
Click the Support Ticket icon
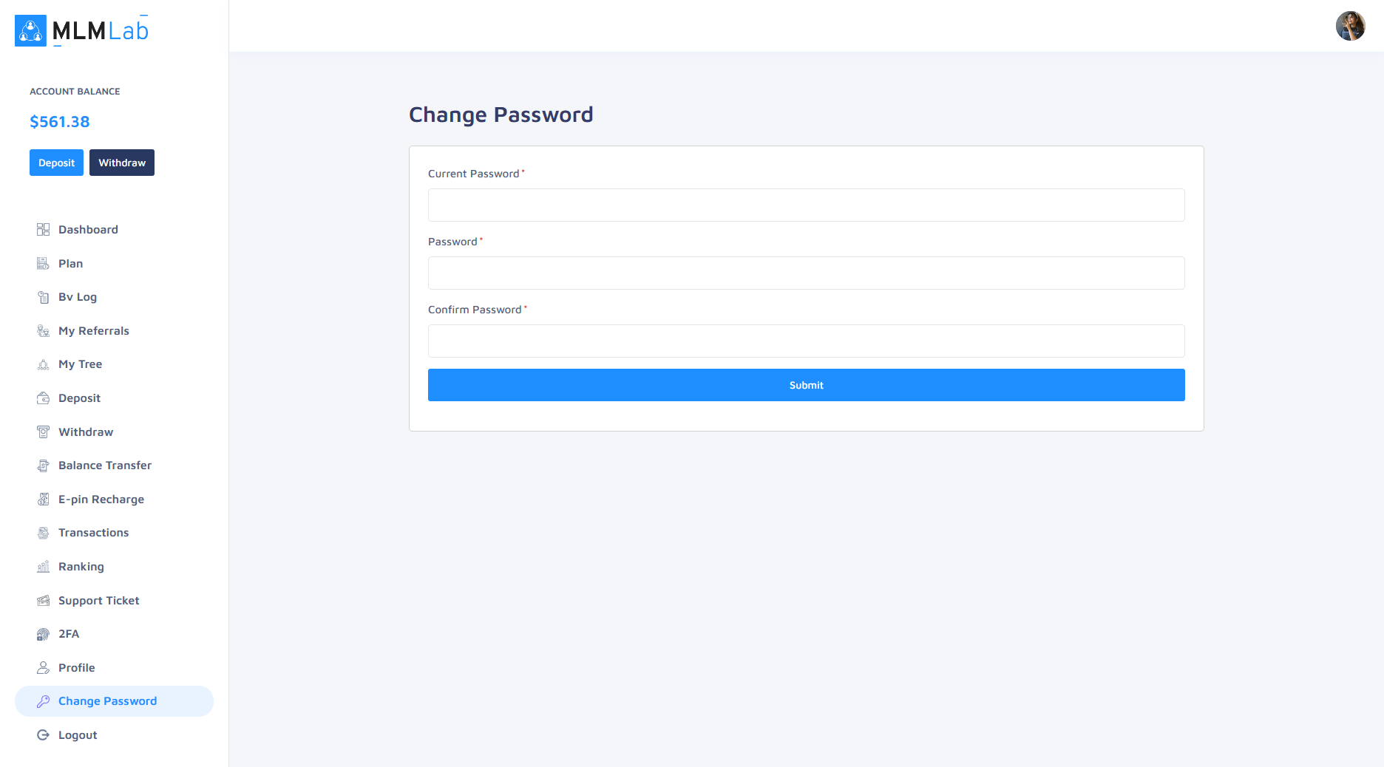point(43,601)
